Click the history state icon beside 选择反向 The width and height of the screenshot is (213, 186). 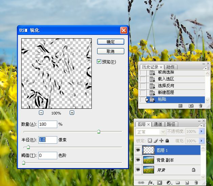pos(152,86)
